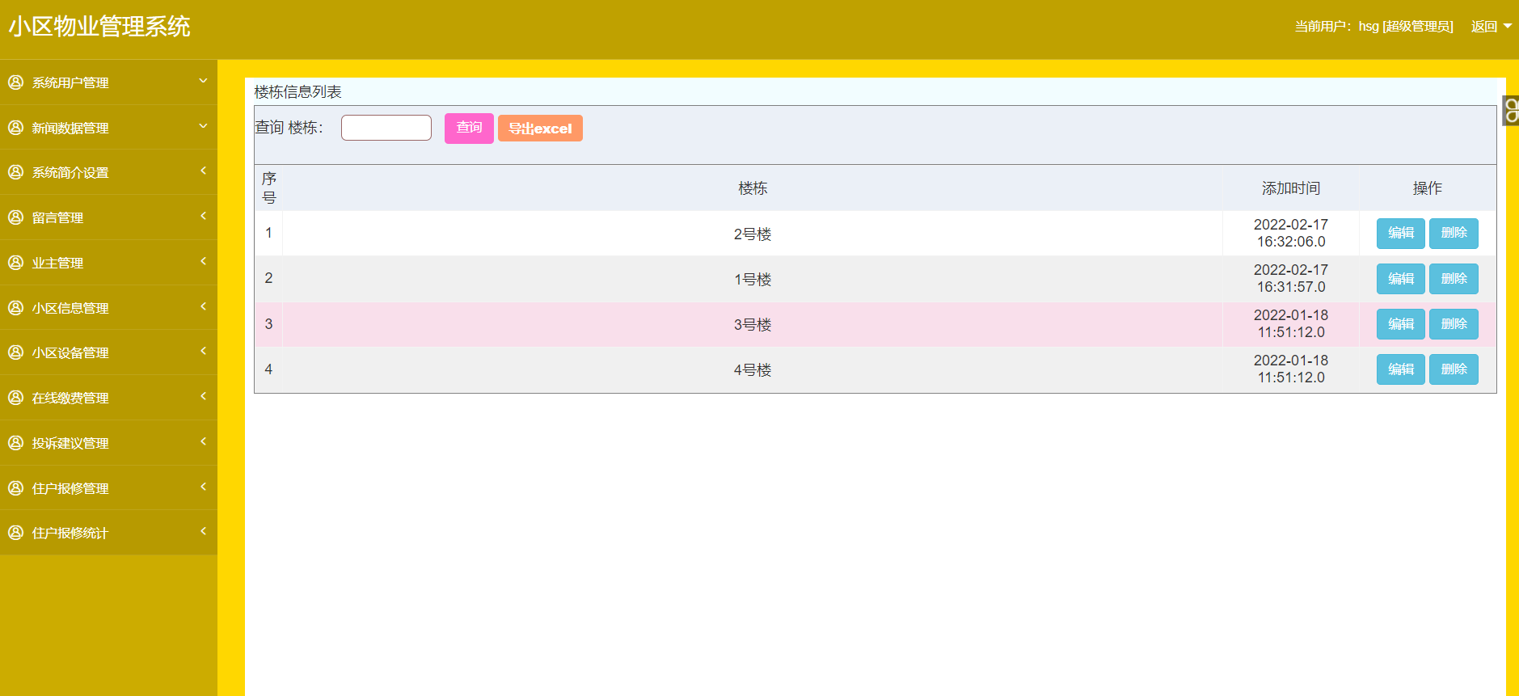Viewport: 1519px width, 696px height.
Task: Click the 序号 column header
Action: [x=269, y=188]
